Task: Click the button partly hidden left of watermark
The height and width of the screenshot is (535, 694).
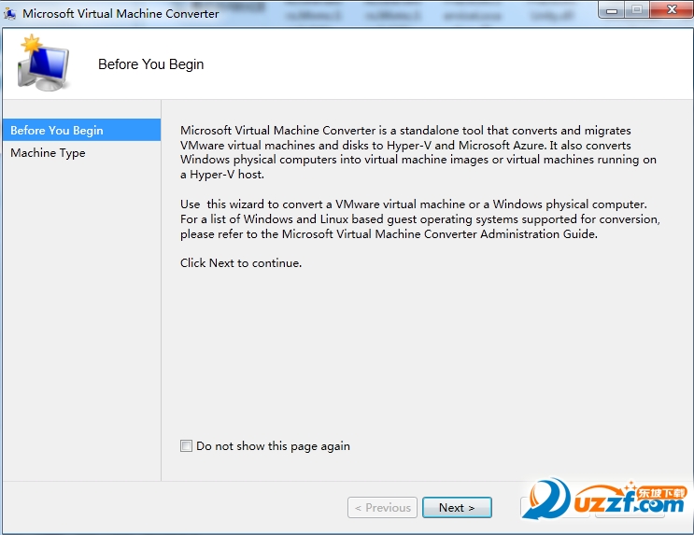Action: click(526, 508)
